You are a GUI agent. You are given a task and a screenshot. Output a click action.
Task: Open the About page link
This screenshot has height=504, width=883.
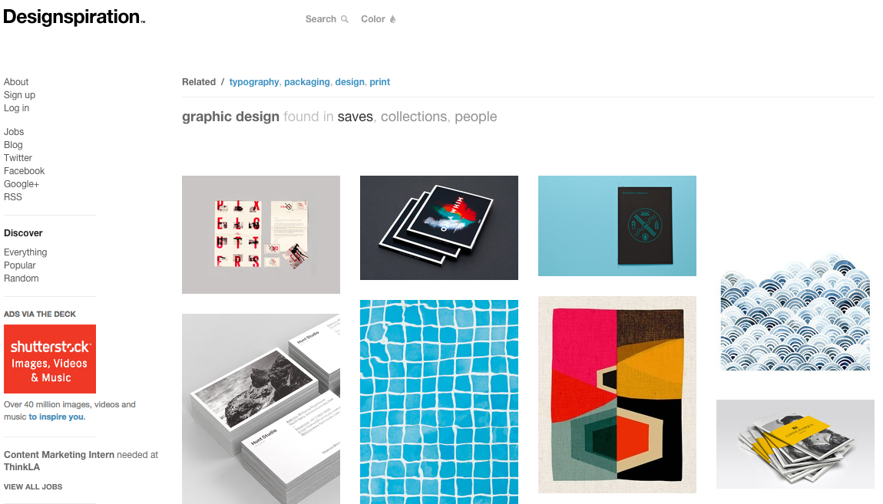[16, 82]
